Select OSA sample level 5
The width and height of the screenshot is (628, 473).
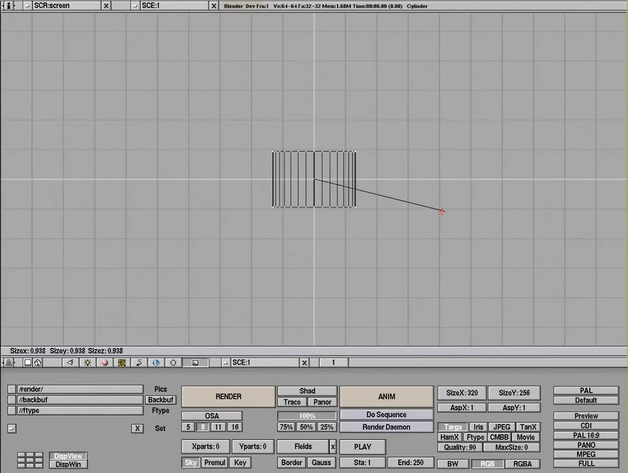coord(188,427)
